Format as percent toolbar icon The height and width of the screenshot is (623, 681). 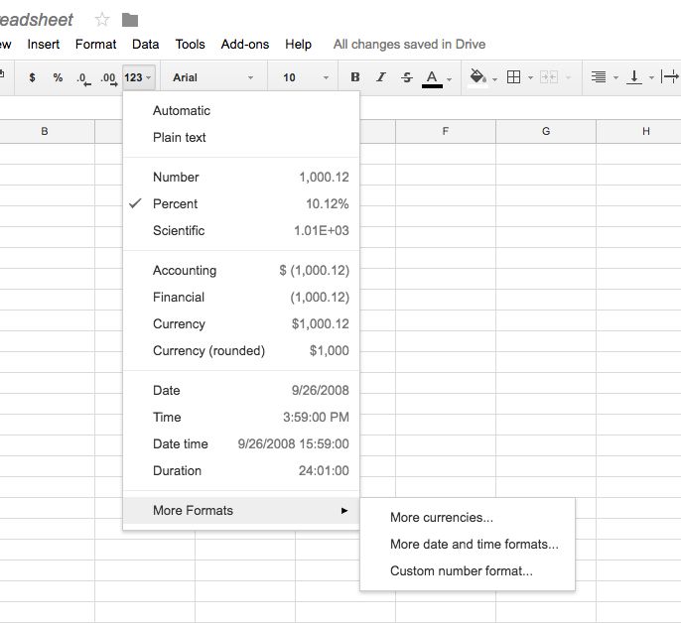tap(58, 77)
